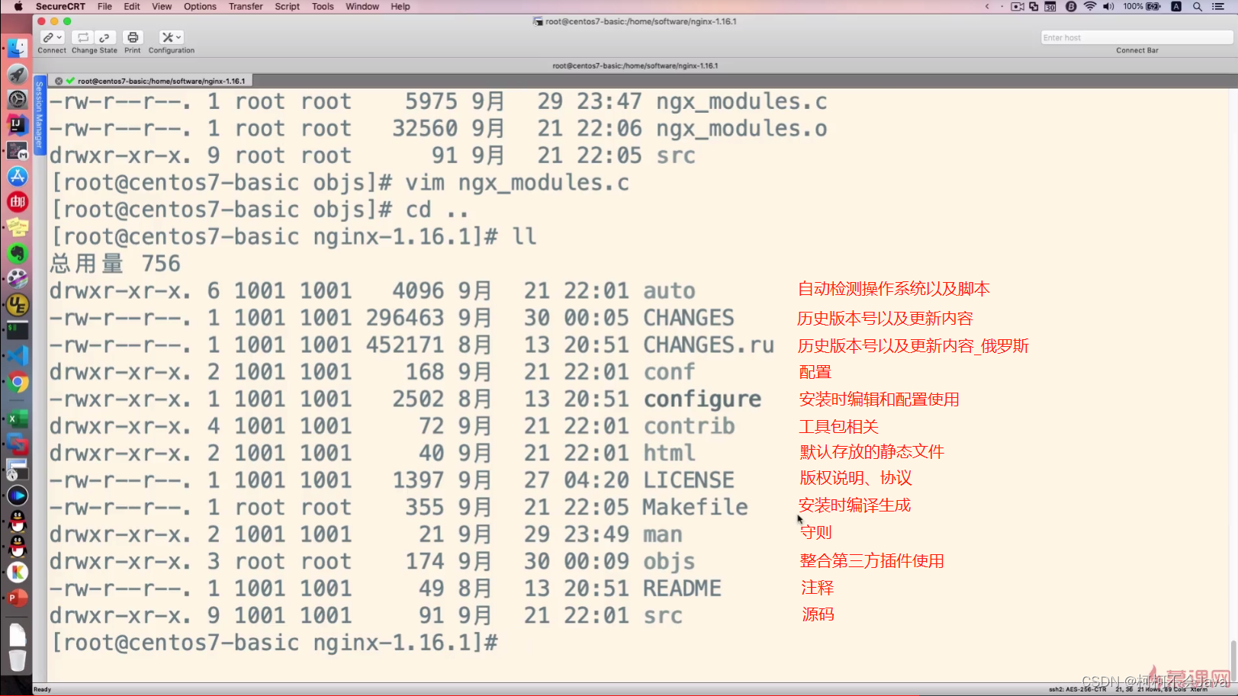Open the Wi-Fi status menu
This screenshot has width=1238, height=696.
pyautogui.click(x=1090, y=6)
